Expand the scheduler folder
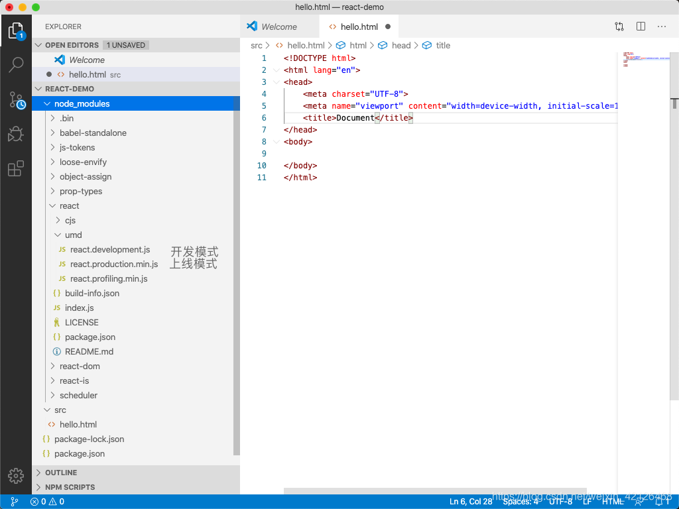This screenshot has width=679, height=509. (x=52, y=395)
